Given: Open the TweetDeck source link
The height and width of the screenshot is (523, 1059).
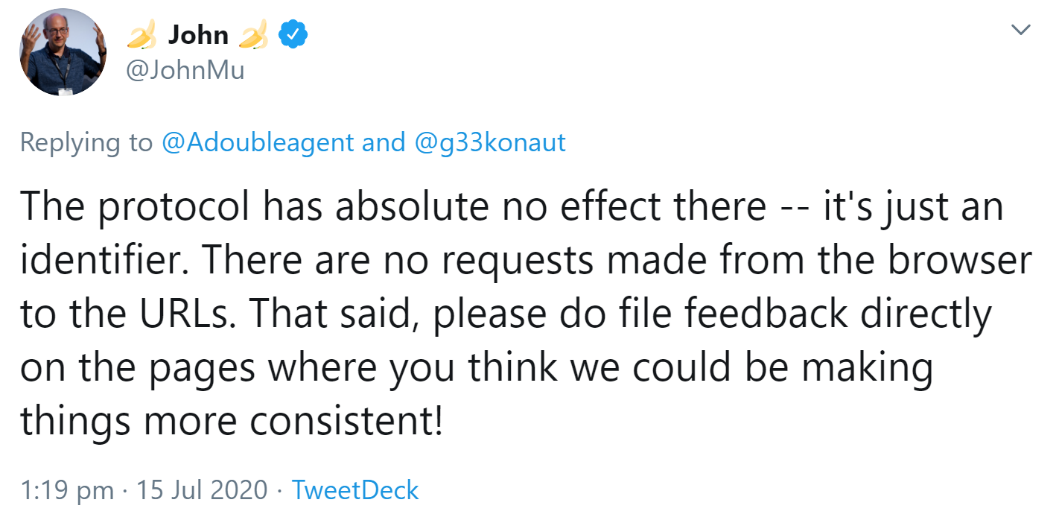Looking at the screenshot, I should tap(355, 490).
